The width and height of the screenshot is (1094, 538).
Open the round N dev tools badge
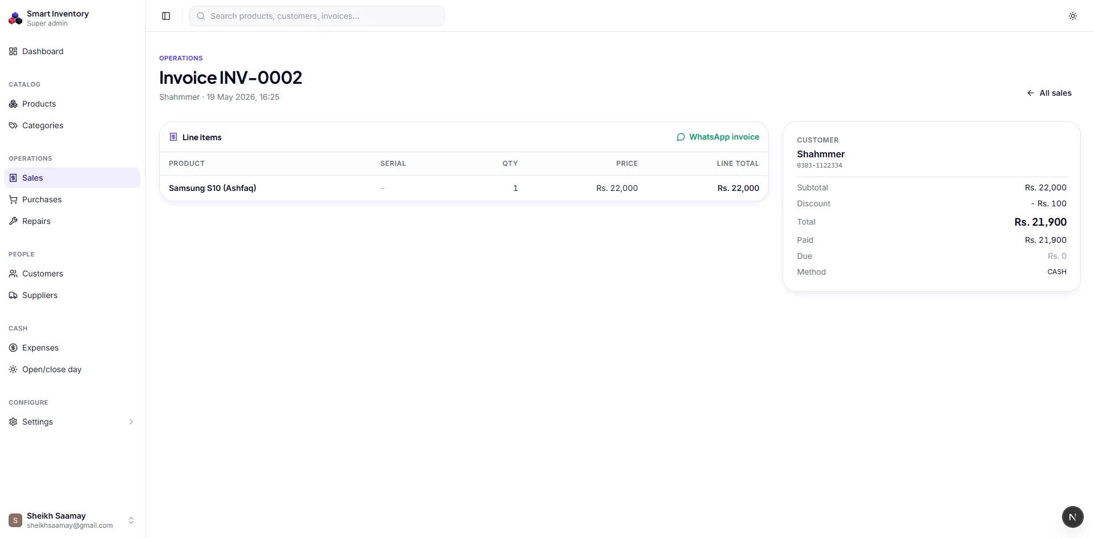[x=1072, y=517]
